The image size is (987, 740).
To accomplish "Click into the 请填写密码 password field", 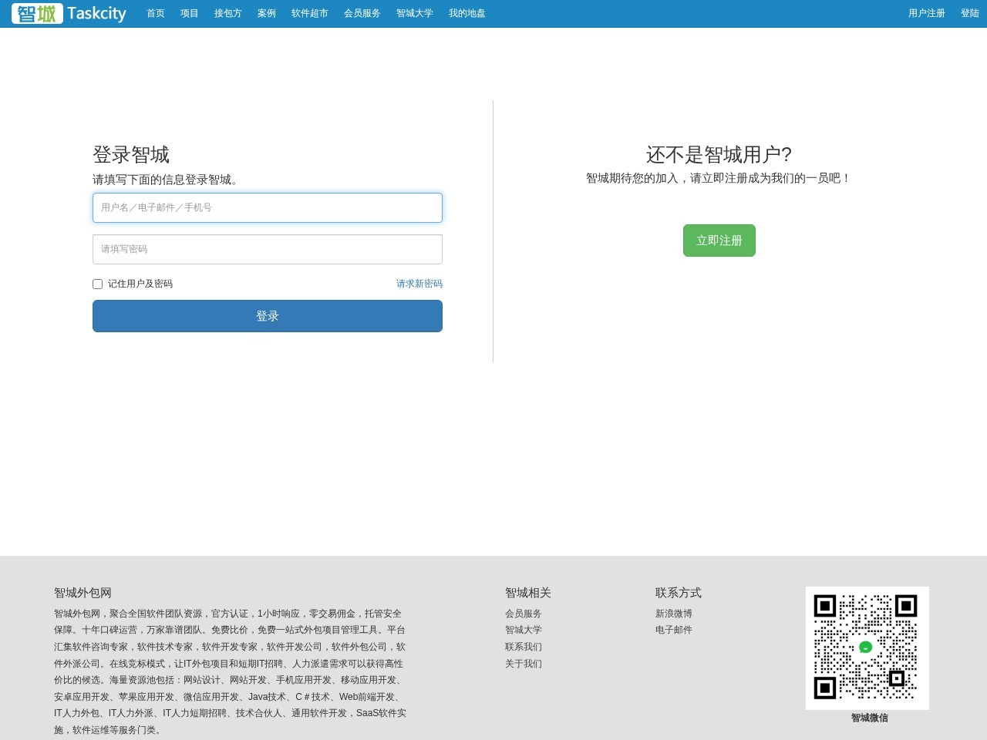I will 268,249.
